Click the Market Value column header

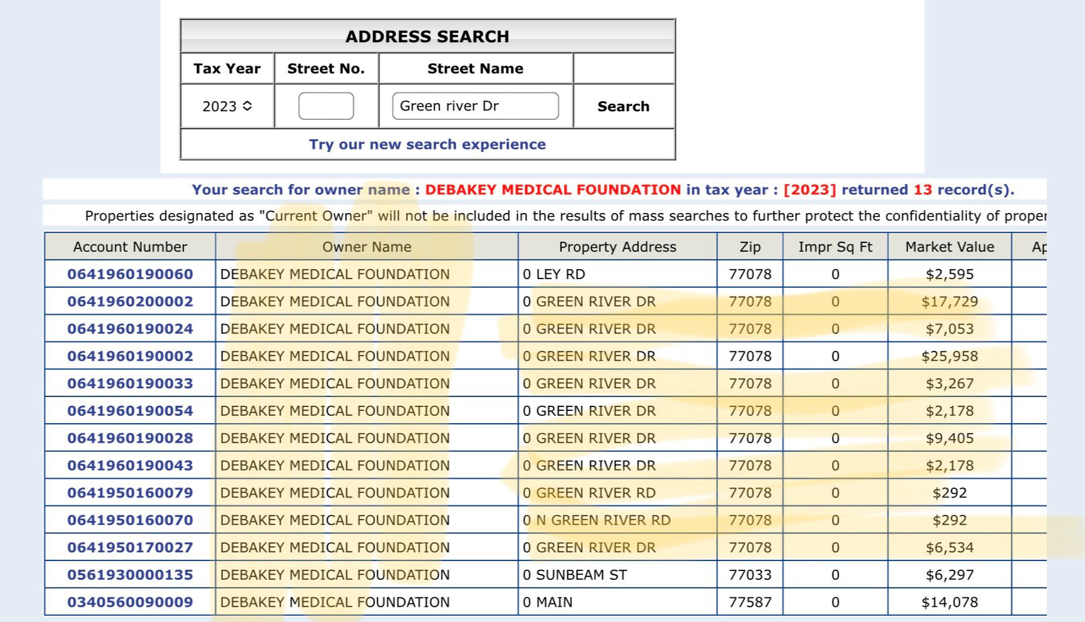coord(950,246)
